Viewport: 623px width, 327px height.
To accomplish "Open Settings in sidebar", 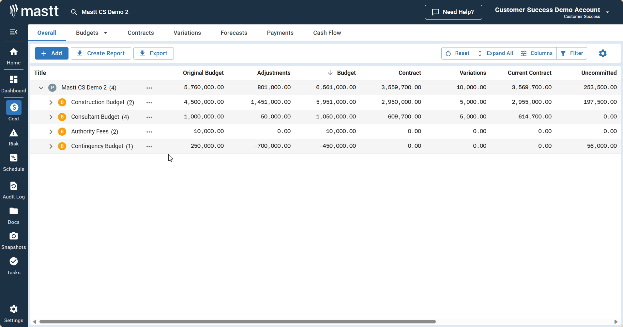I will pyautogui.click(x=14, y=314).
